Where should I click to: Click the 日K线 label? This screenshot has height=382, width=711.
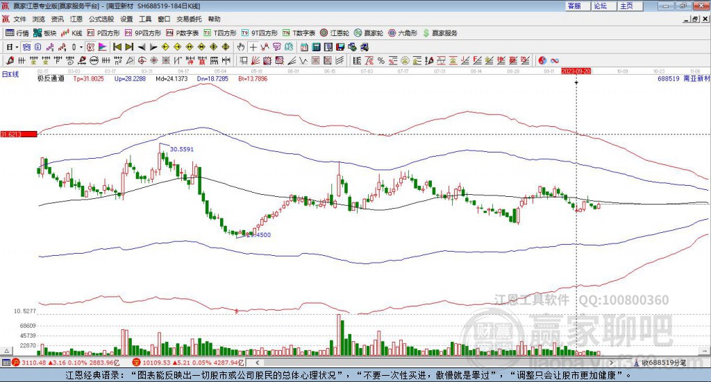click(x=10, y=74)
